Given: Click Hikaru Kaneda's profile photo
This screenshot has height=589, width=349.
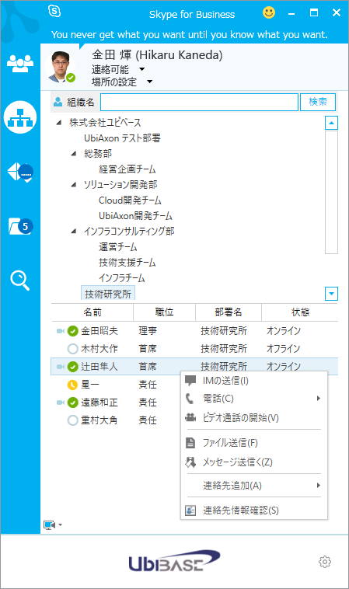Looking at the screenshot, I should click(60, 67).
